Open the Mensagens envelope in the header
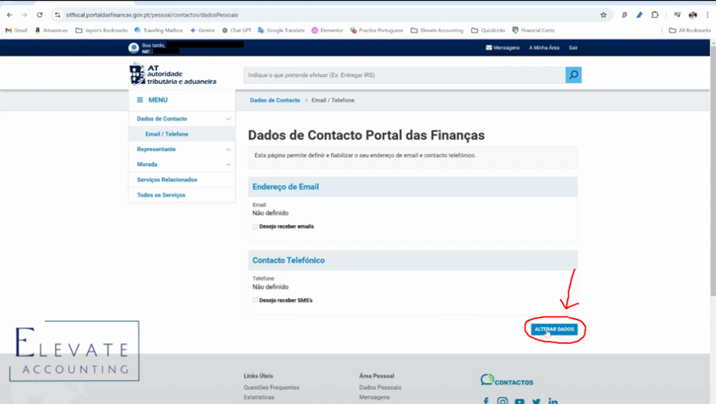This screenshot has width=716, height=404. click(x=488, y=48)
